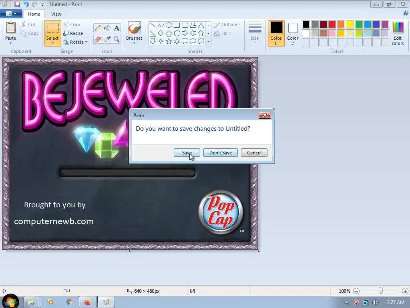Select the Eraser tool
Screen dimensions: 410x308
[x=98, y=39]
